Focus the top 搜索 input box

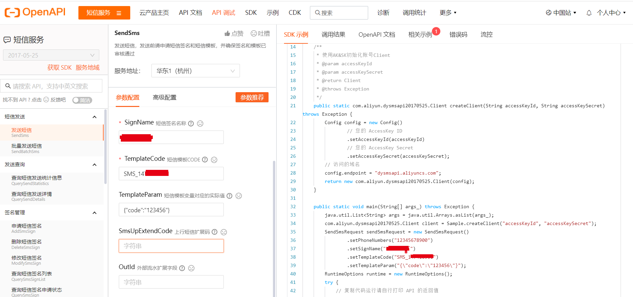click(339, 13)
